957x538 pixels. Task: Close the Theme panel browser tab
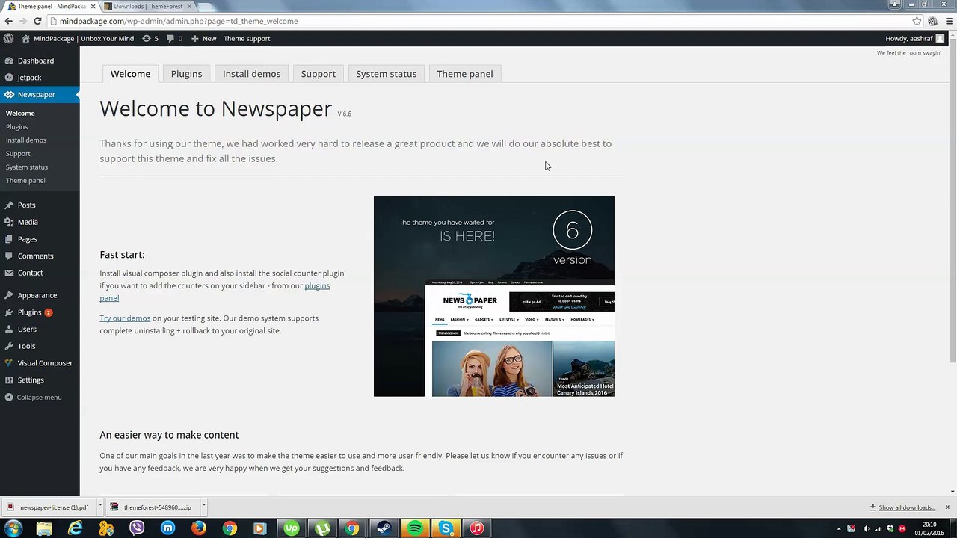(x=93, y=6)
